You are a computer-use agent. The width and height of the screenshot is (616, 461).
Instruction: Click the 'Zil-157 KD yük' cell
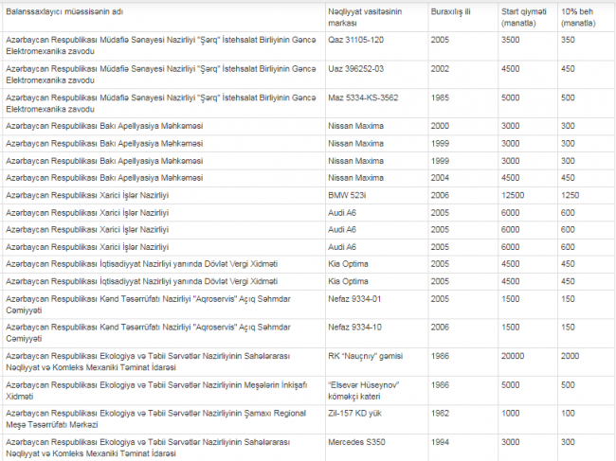pyautogui.click(x=376, y=419)
